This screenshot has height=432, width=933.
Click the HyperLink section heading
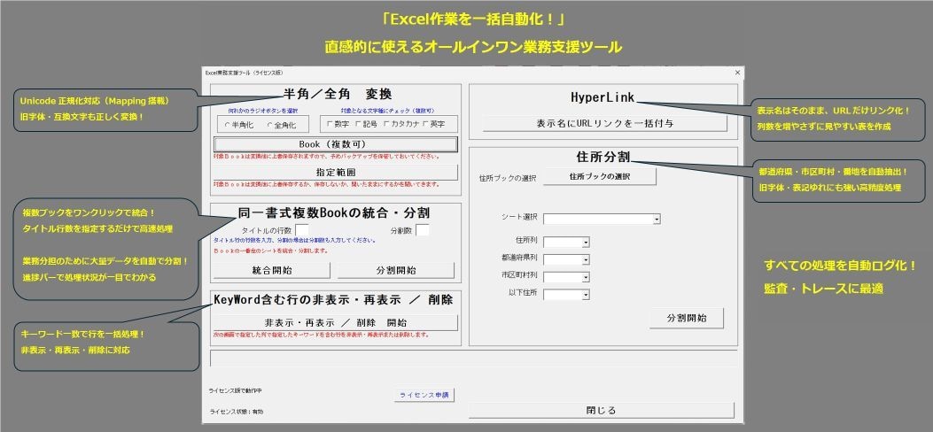[x=603, y=96]
